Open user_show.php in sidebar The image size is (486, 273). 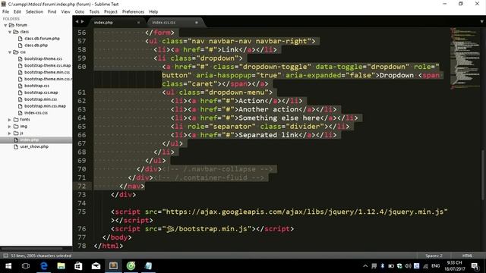(34, 146)
